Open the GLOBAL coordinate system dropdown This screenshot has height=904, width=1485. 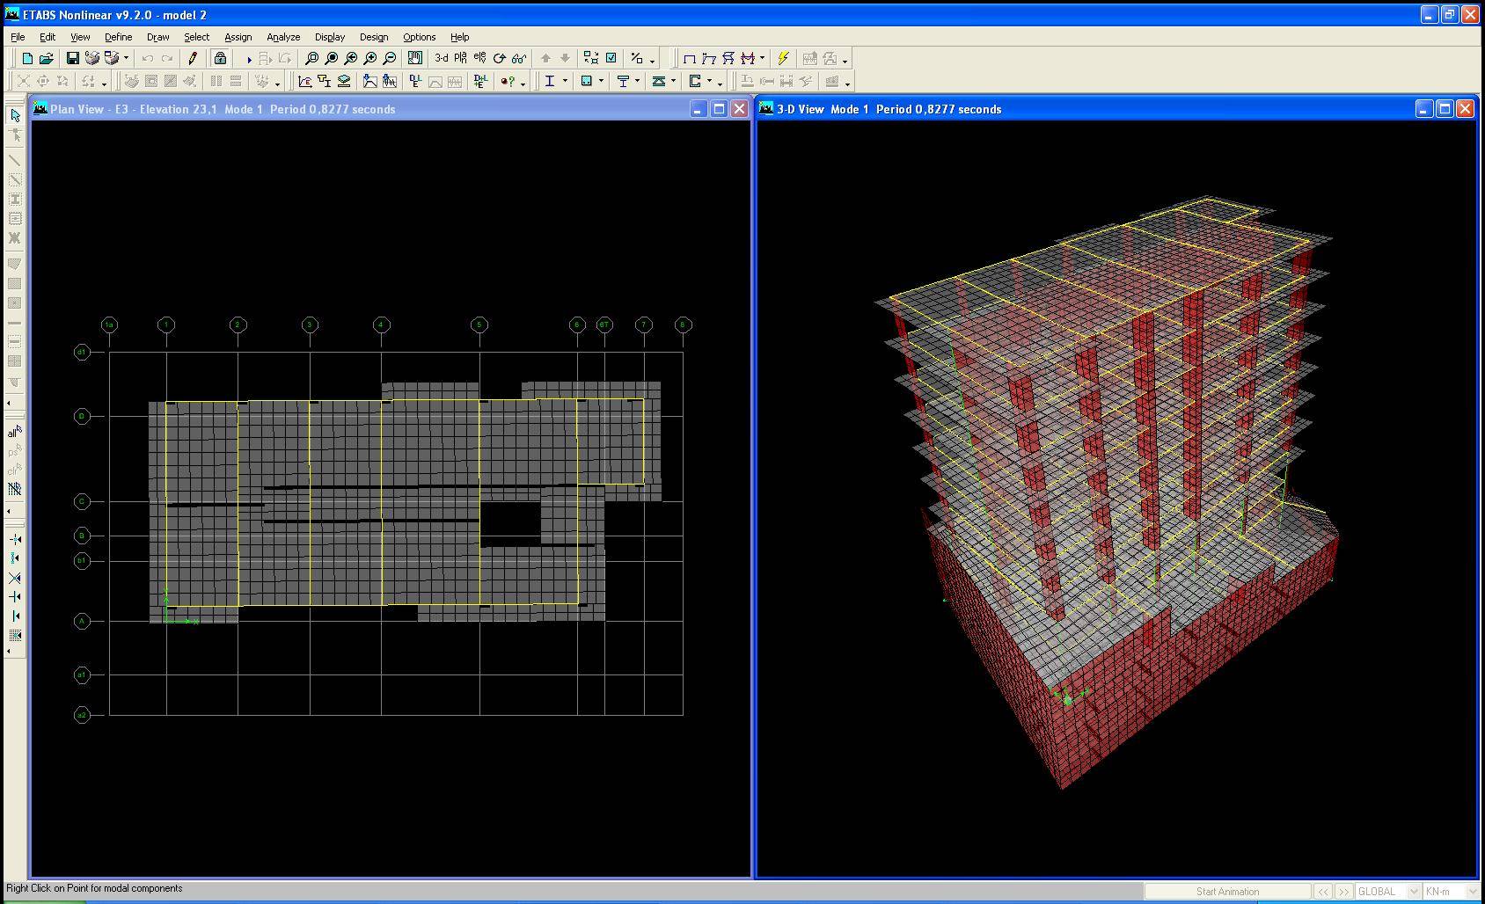[1414, 892]
